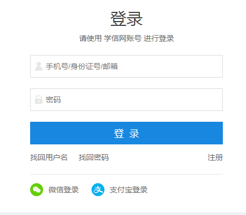Go to the 注册 registration link

(215, 157)
